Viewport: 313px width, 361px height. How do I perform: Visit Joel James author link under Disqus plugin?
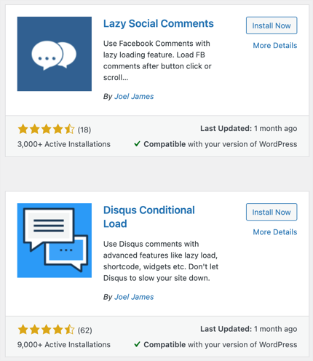[134, 297]
